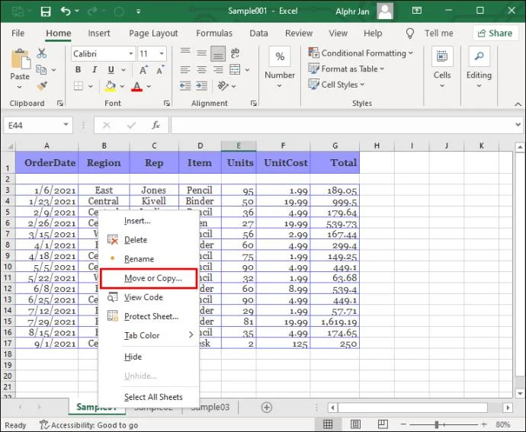Image resolution: width=526 pixels, height=432 pixels.
Task: Toggle Italic formatting
Action: click(95, 70)
